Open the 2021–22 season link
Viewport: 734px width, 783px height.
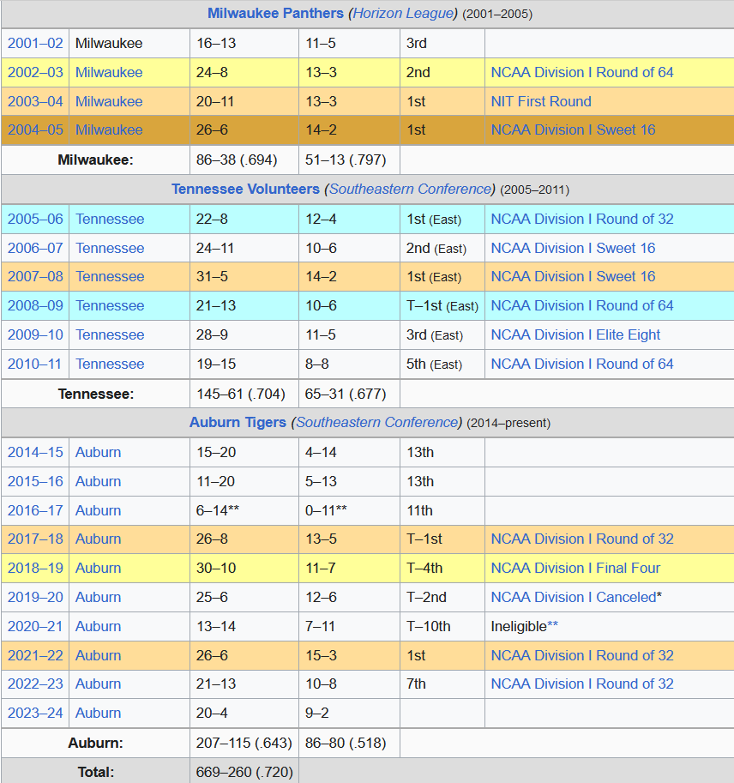coord(35,656)
